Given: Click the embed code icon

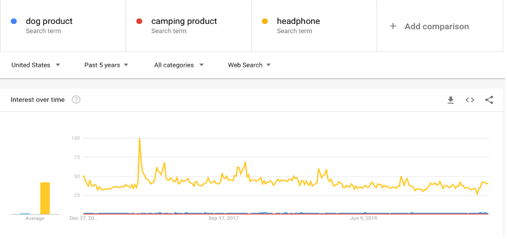Looking at the screenshot, I should coord(470,100).
